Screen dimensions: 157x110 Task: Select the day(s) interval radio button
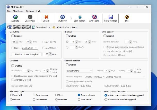coord(67,47)
